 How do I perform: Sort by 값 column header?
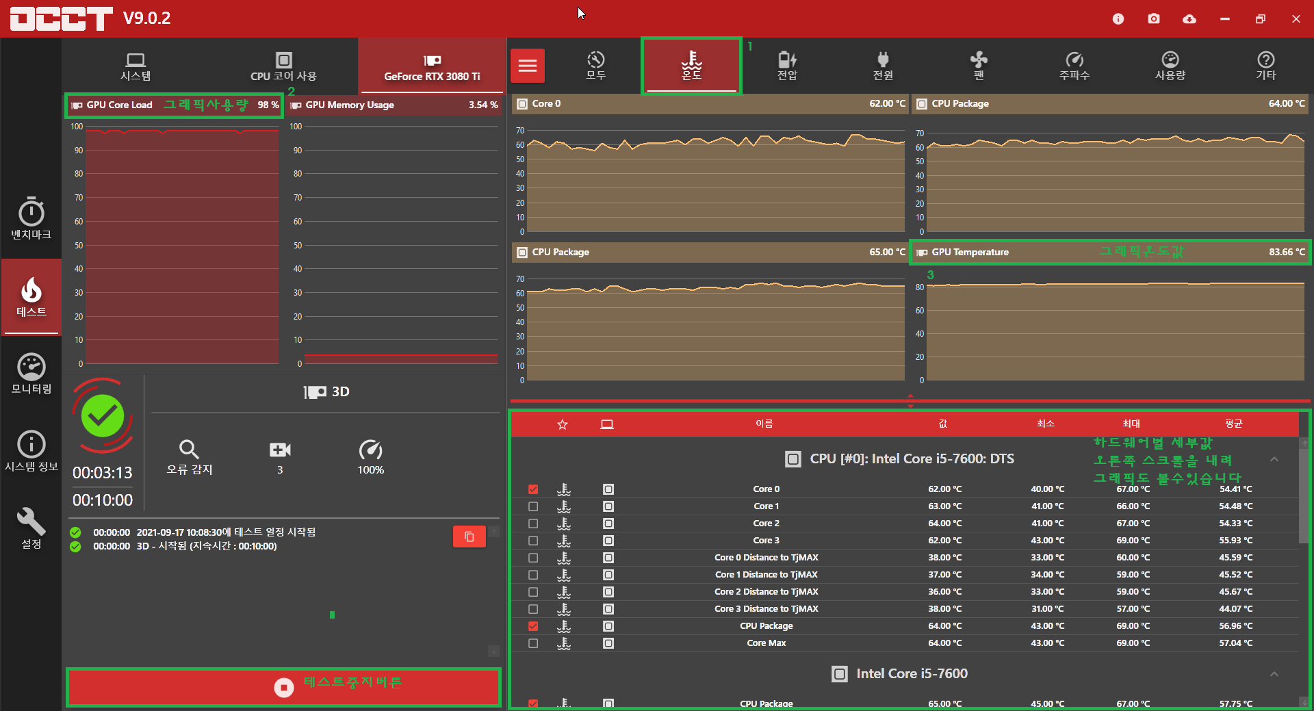coord(943,424)
